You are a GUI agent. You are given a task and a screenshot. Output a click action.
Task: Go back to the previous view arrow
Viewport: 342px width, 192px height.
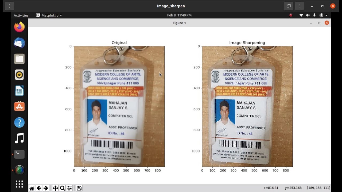point(39,188)
